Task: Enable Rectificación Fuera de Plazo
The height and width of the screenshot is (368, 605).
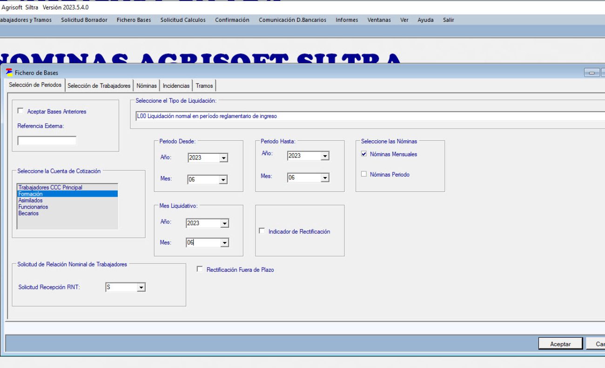Action: [x=200, y=269]
